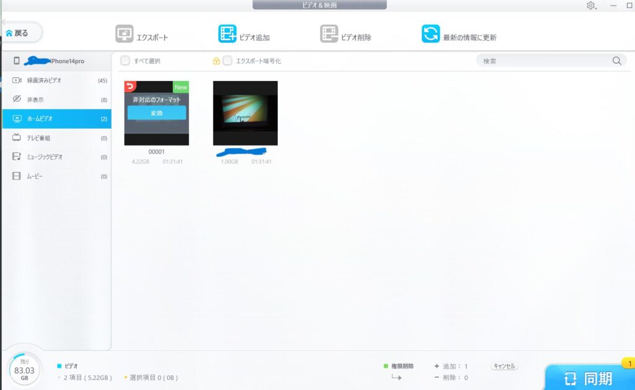The height and width of the screenshot is (390, 635).
Task: Click the 変換 convert button on 00001
Action: click(x=157, y=113)
